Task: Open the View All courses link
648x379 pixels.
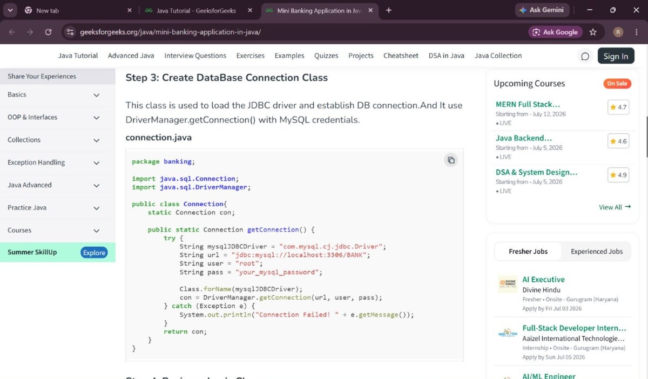Action: point(615,207)
